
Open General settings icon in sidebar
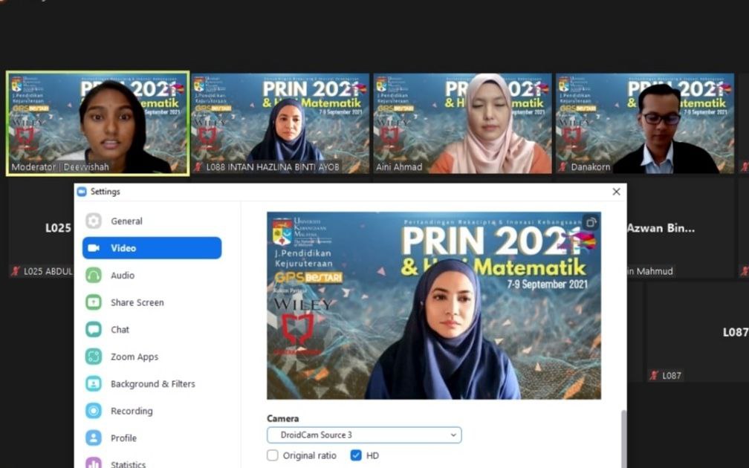click(94, 221)
